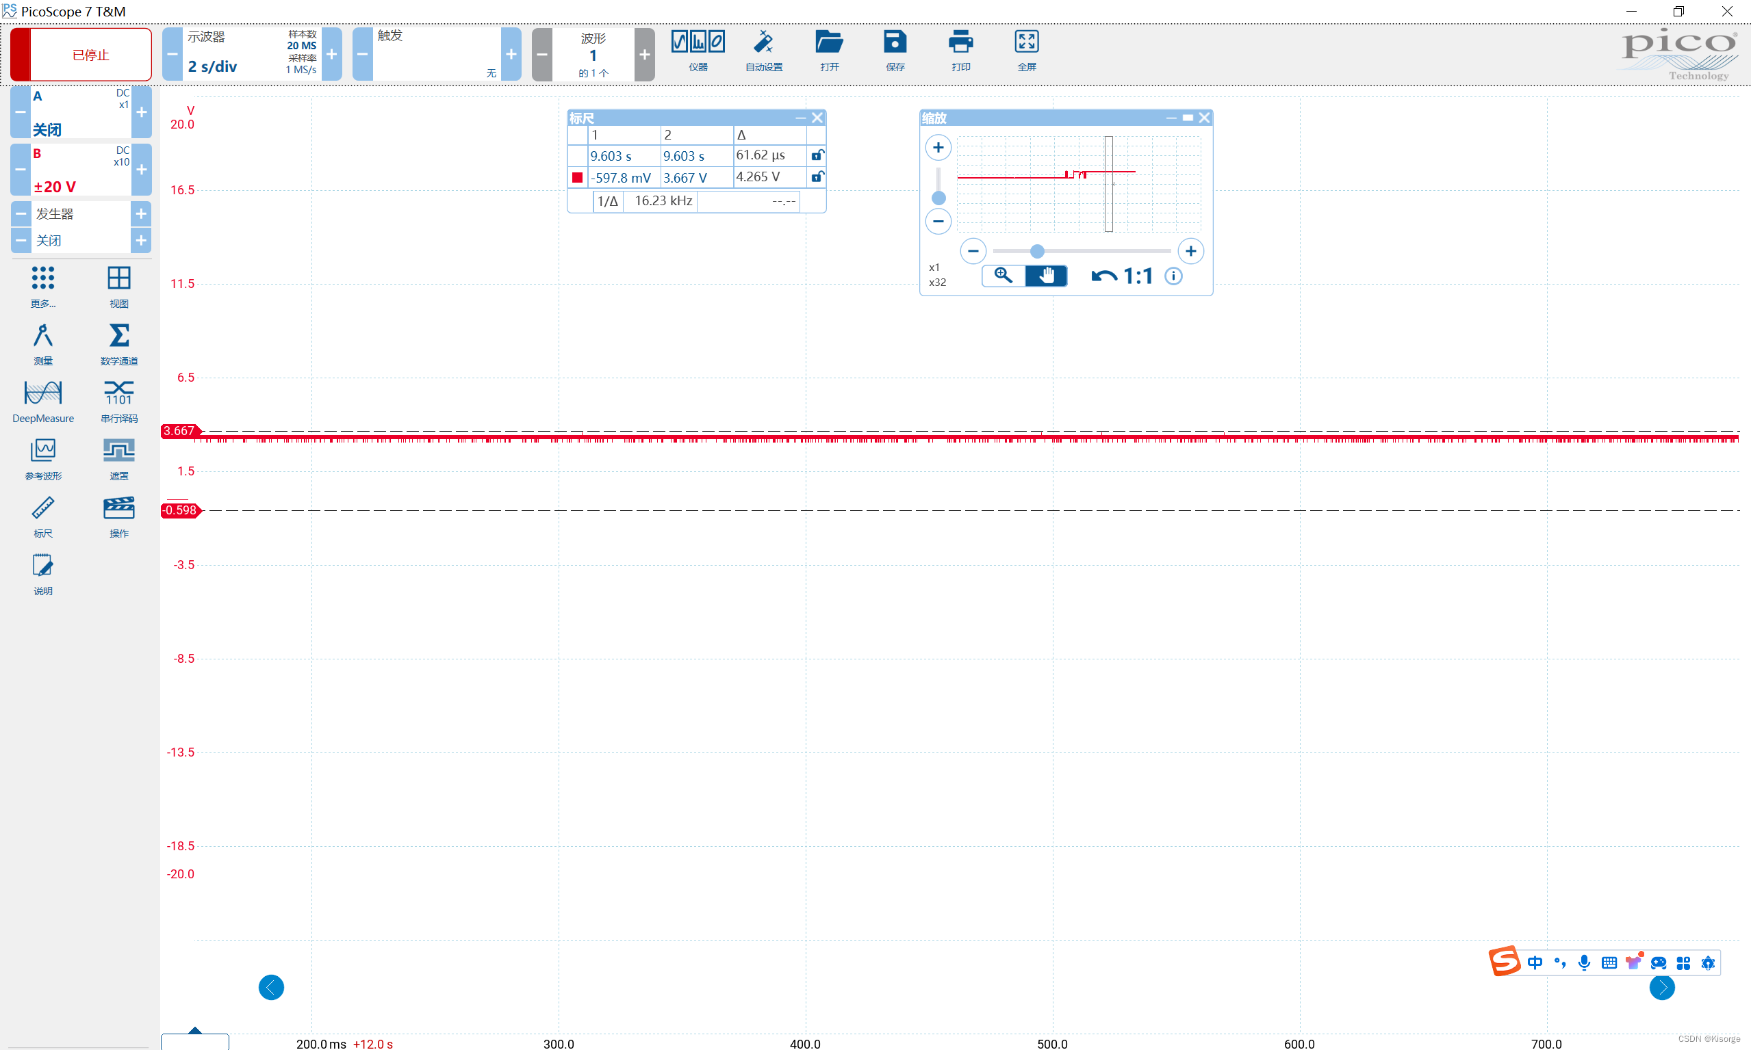The image size is (1751, 1050).
Task: Open the 仪器 instrument mode selector
Action: pos(698,51)
